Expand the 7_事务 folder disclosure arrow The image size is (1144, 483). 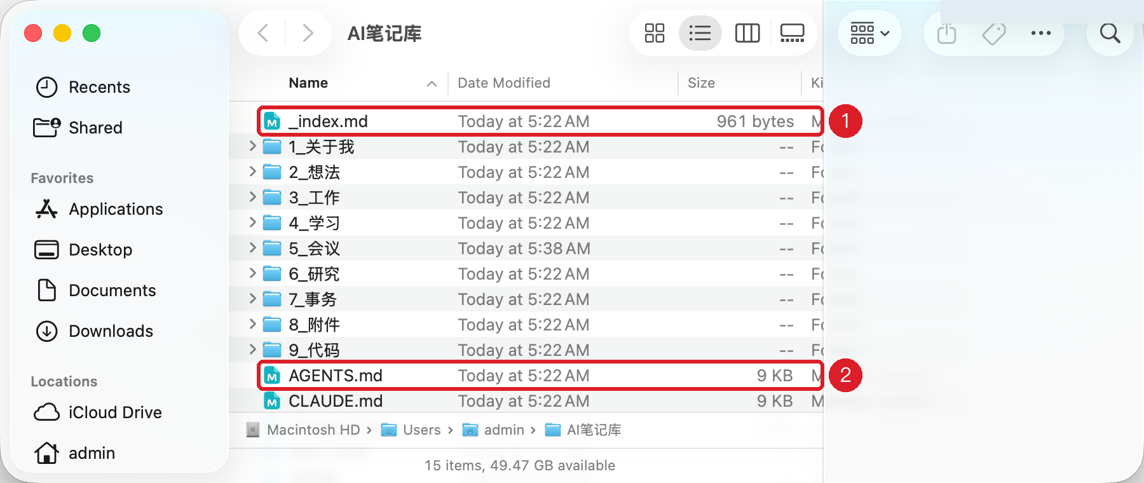click(252, 299)
